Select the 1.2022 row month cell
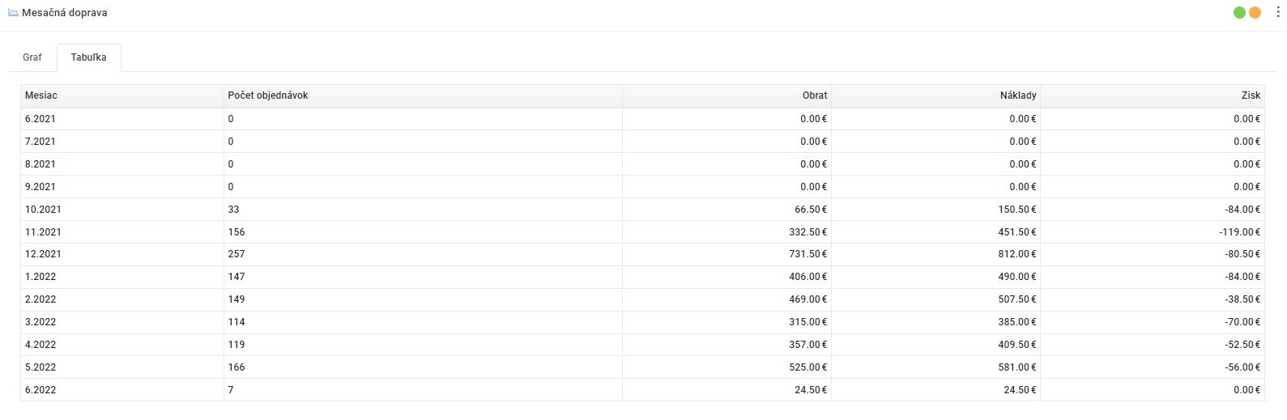The height and width of the screenshot is (420, 1287). click(40, 277)
